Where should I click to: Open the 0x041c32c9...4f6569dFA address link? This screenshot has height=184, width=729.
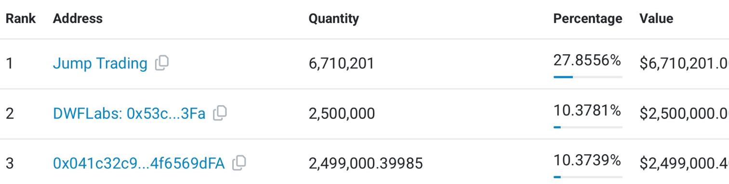click(139, 164)
